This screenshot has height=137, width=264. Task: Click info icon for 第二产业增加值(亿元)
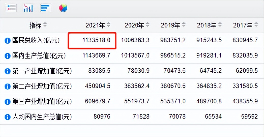coord(7,86)
